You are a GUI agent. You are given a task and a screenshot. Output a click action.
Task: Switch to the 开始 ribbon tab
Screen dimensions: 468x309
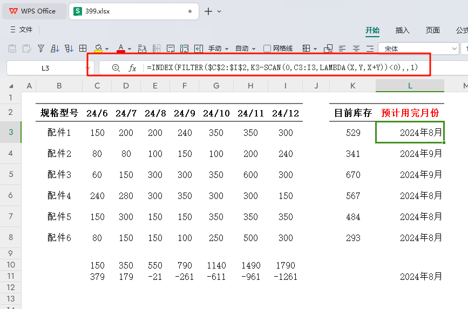tap(372, 30)
